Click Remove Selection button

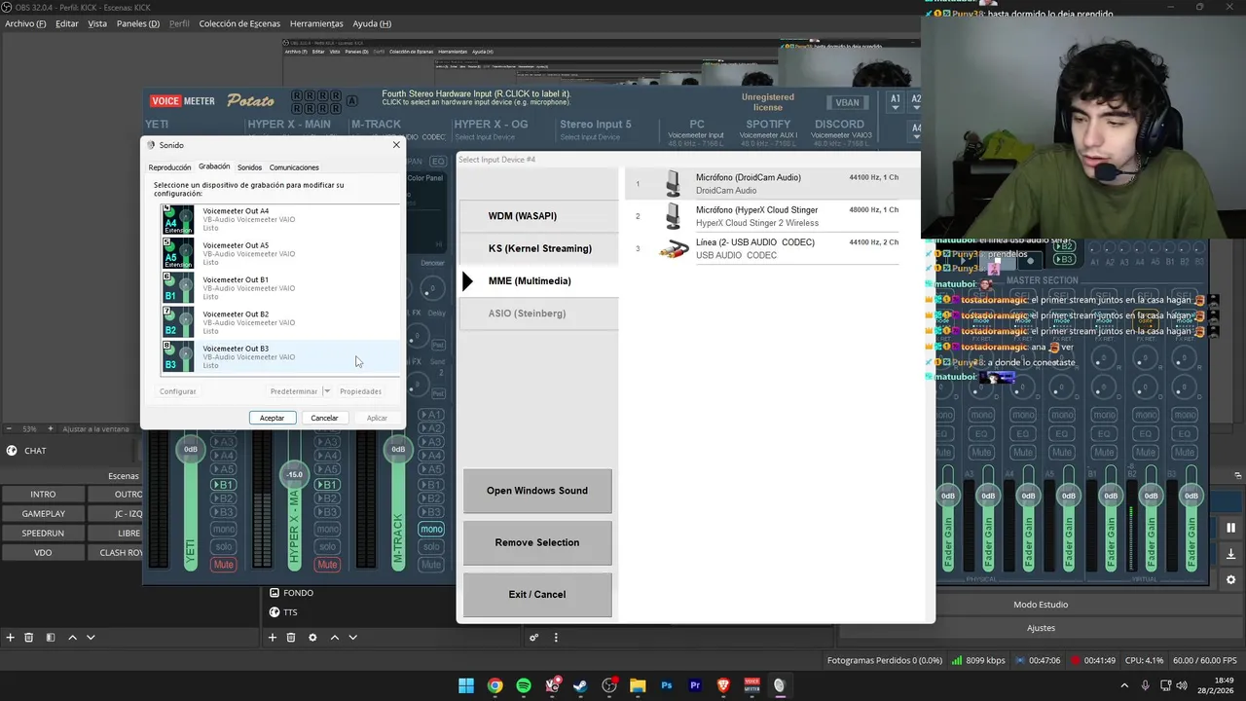point(537,542)
